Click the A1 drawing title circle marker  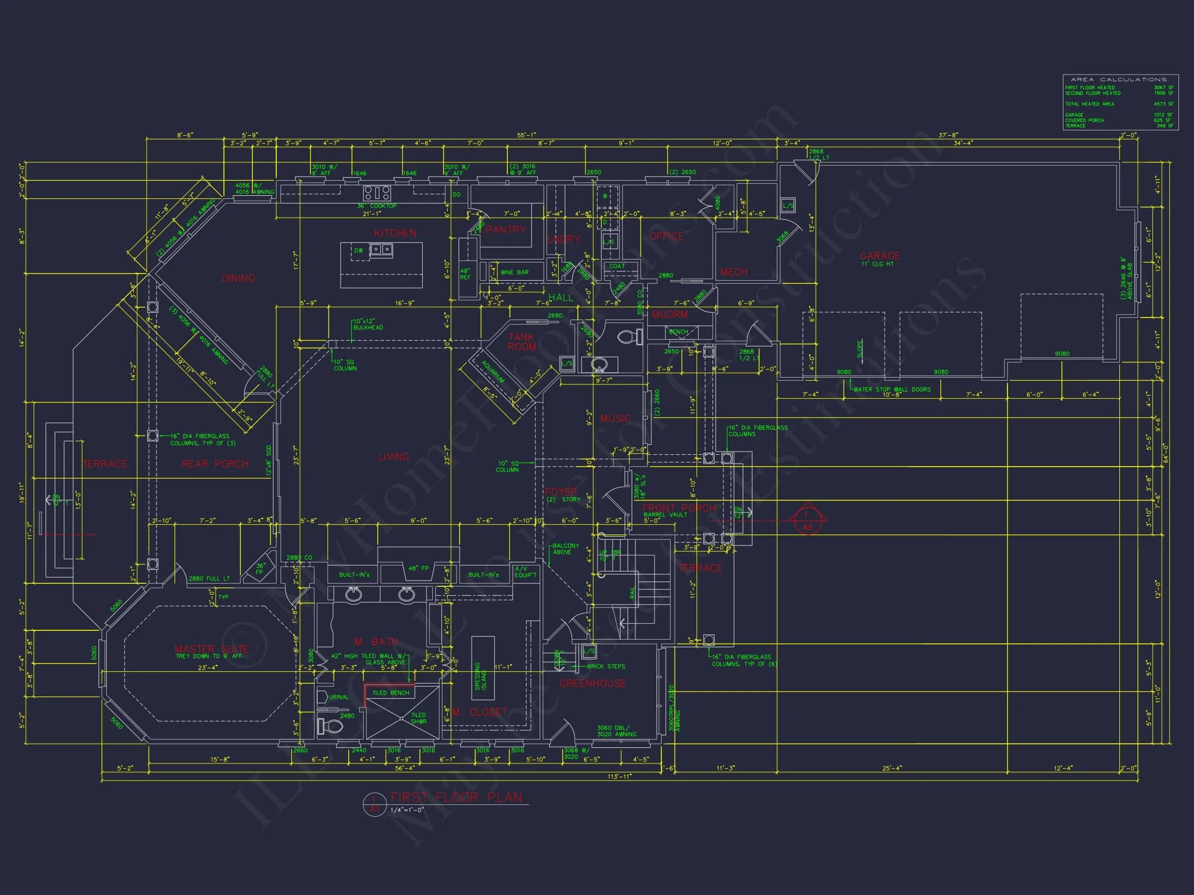(375, 804)
